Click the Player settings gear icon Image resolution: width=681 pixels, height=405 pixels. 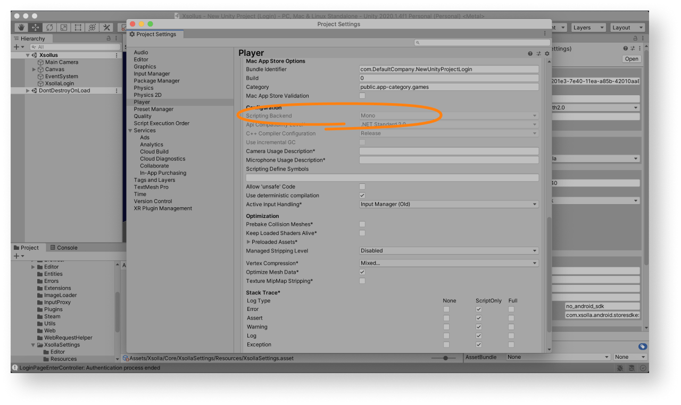click(547, 54)
